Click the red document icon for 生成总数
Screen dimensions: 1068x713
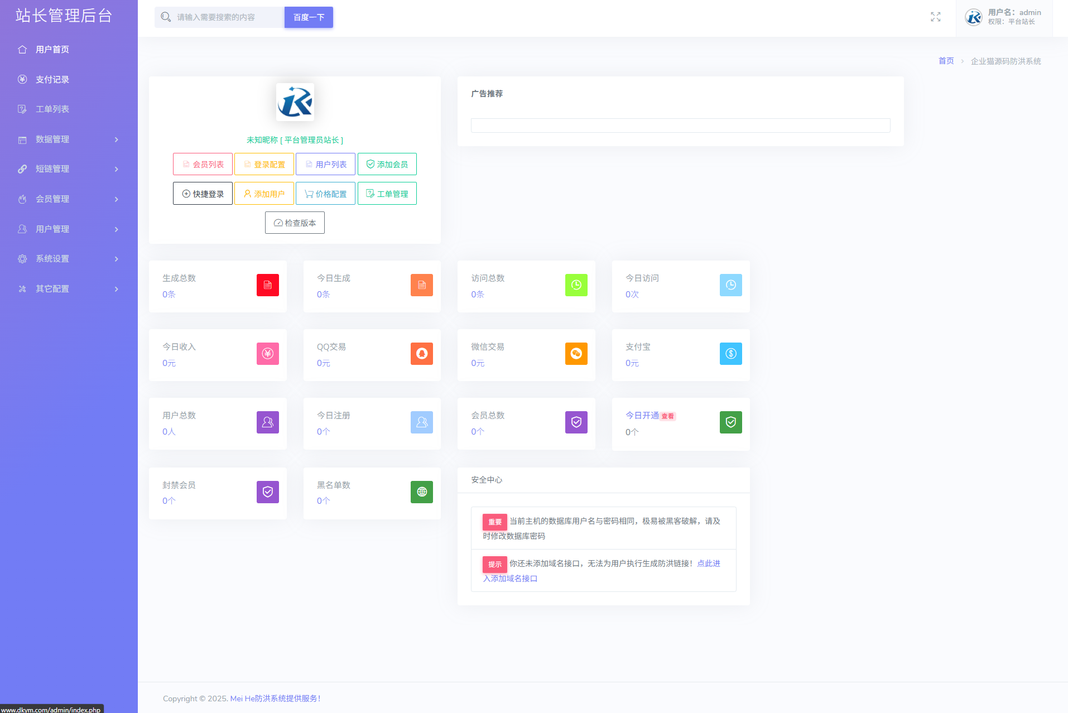click(x=267, y=285)
